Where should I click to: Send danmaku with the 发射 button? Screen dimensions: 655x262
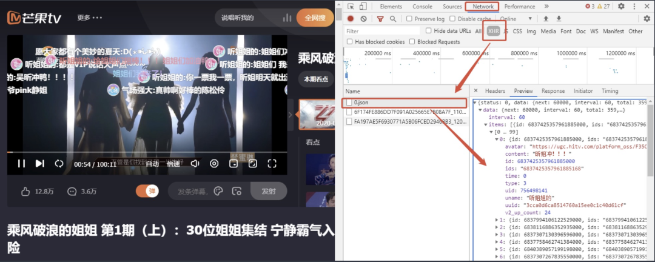tap(269, 191)
